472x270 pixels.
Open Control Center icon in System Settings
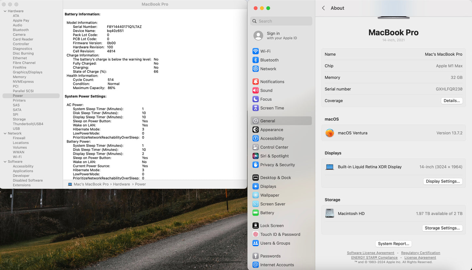(255, 147)
